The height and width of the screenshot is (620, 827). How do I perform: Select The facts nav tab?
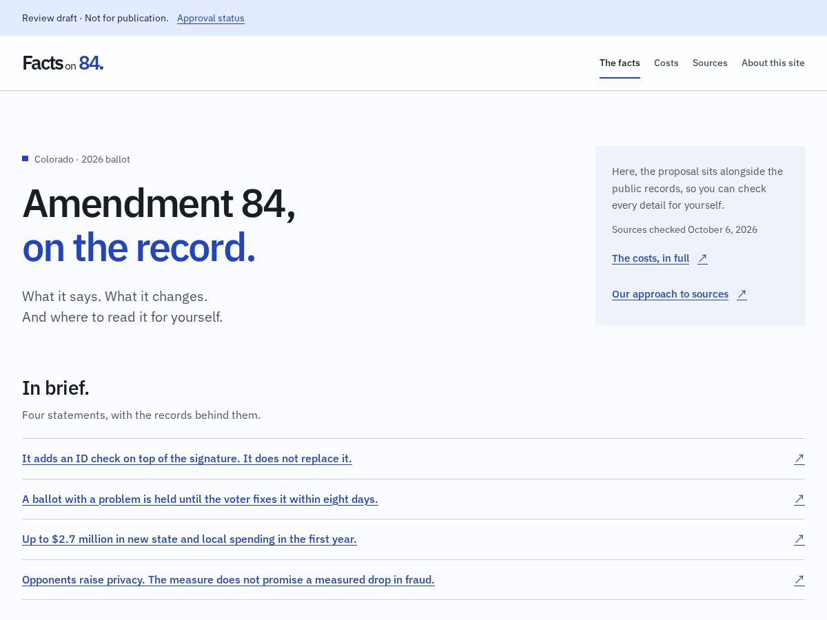[620, 63]
